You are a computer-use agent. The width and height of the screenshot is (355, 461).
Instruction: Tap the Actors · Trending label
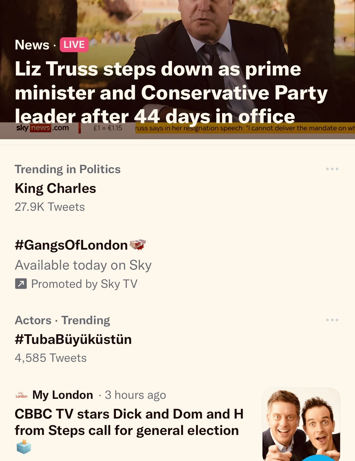(62, 320)
